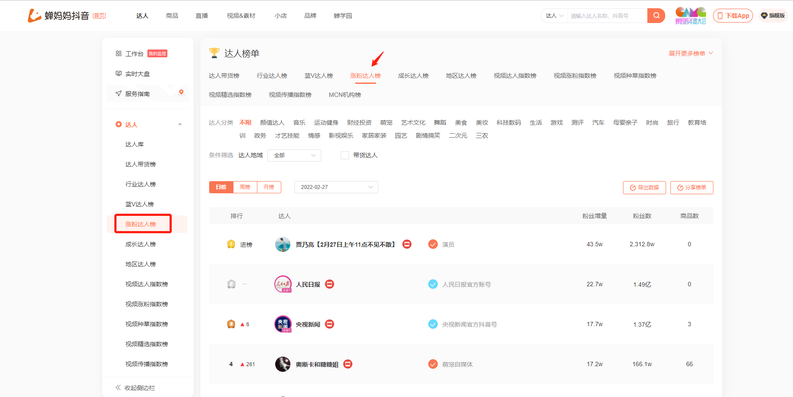793x397 pixels.
Task: Select the 日榜 daily ranking toggle
Action: [x=221, y=187]
